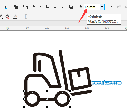The height and width of the screenshot is (109, 127).
Task: Click the Align and Distribute icon
Action: click(x=6, y=7)
